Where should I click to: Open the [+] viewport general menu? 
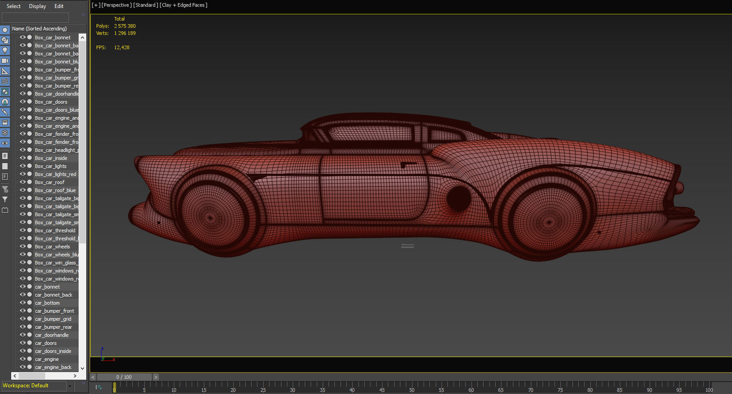(x=96, y=5)
